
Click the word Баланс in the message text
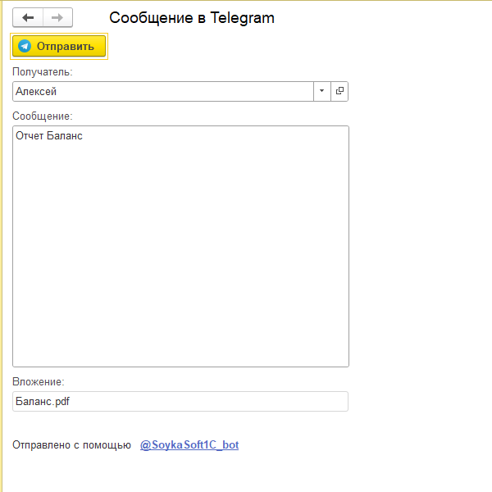coord(65,136)
